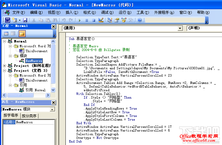The height and width of the screenshot is (145, 222).
Task: Click the (名称) NewMacros property value field
Action: tap(35, 122)
